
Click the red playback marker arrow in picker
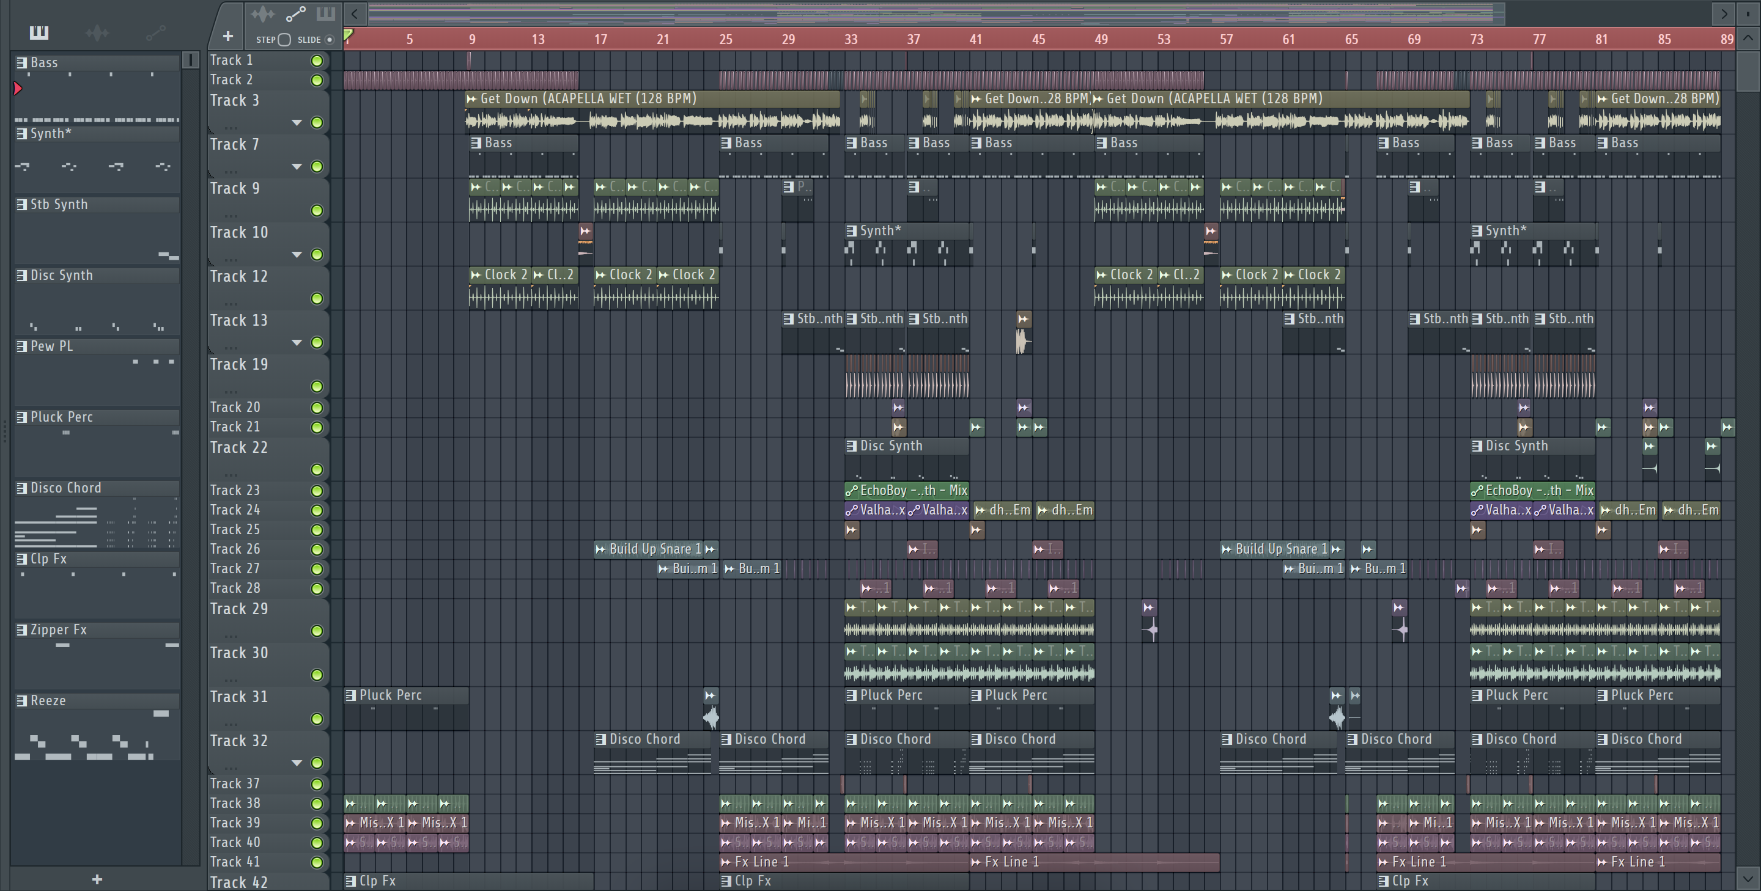[x=18, y=88]
